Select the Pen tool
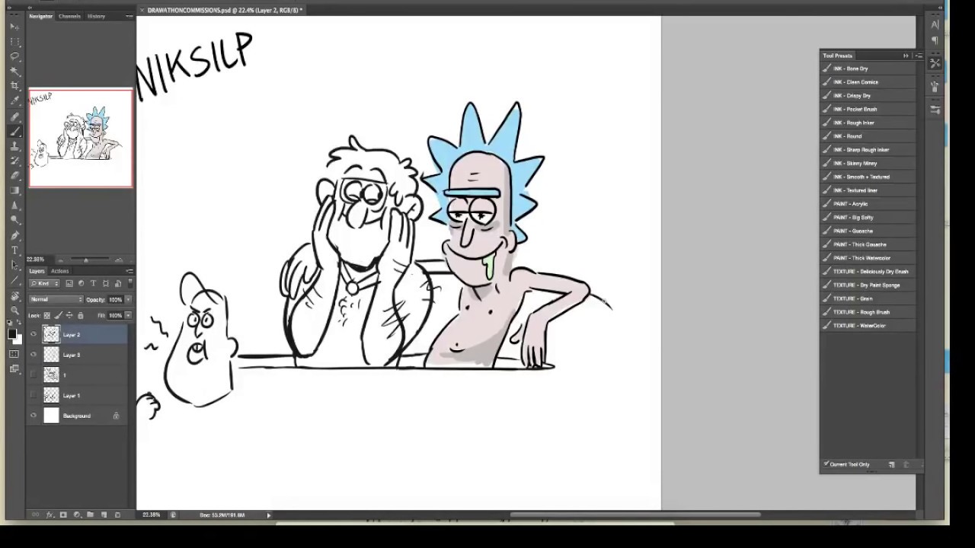975x548 pixels. click(x=14, y=235)
